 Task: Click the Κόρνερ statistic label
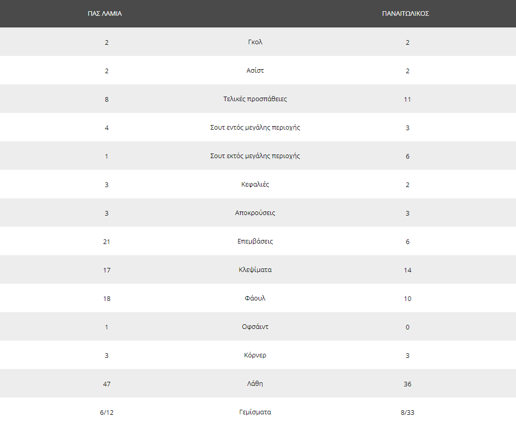click(x=255, y=355)
